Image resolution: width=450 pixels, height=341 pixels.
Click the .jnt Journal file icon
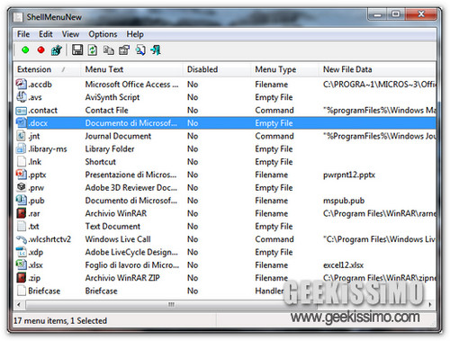point(22,136)
